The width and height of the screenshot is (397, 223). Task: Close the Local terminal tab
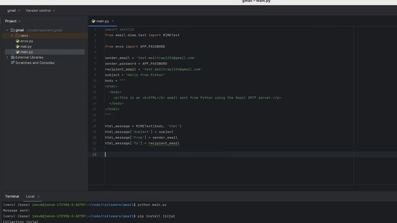38,196
